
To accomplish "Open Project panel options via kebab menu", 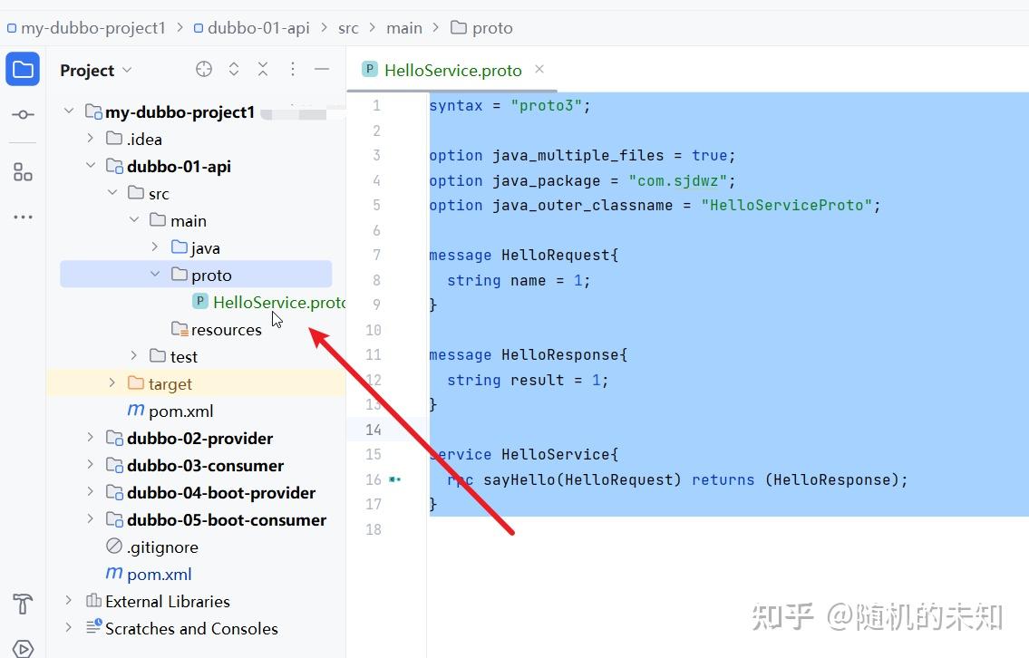I will click(292, 68).
